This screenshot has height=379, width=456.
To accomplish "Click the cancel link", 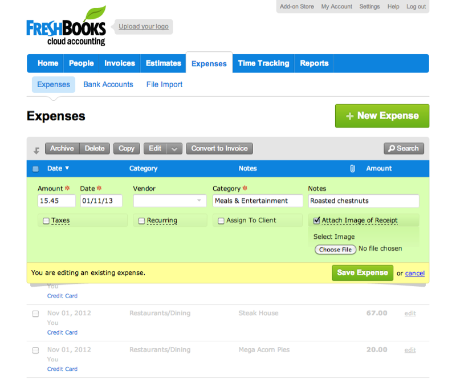I will (x=414, y=273).
